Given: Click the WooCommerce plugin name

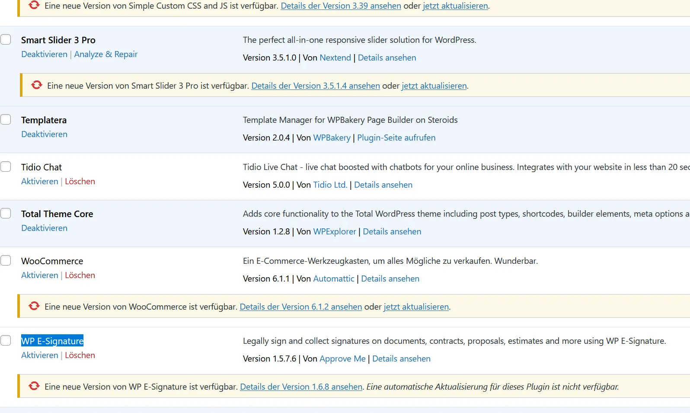Looking at the screenshot, I should [52, 261].
